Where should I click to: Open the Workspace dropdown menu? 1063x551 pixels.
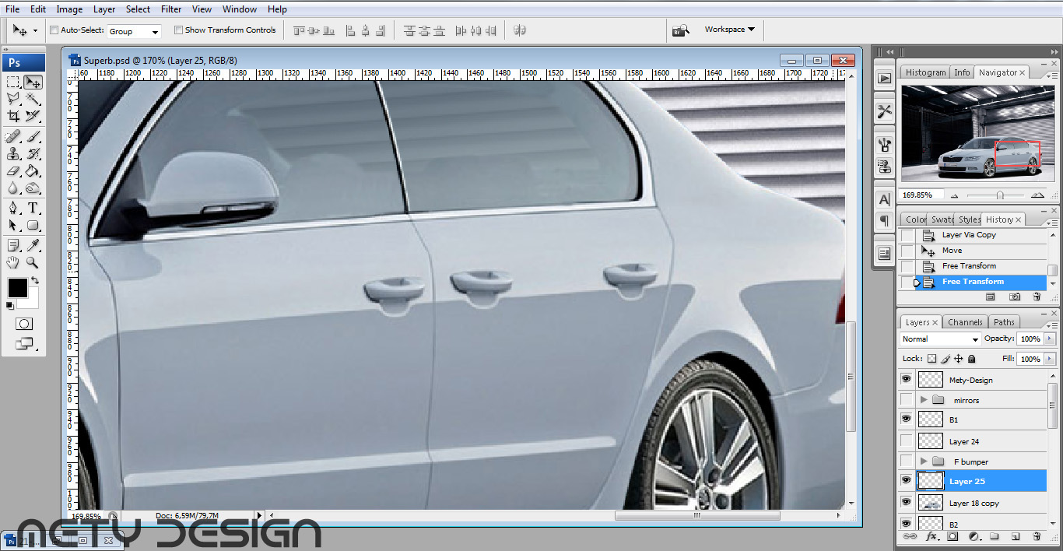coord(729,30)
